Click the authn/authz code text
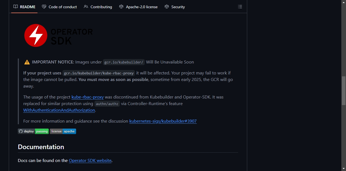346x171 pixels. [x=107, y=104]
